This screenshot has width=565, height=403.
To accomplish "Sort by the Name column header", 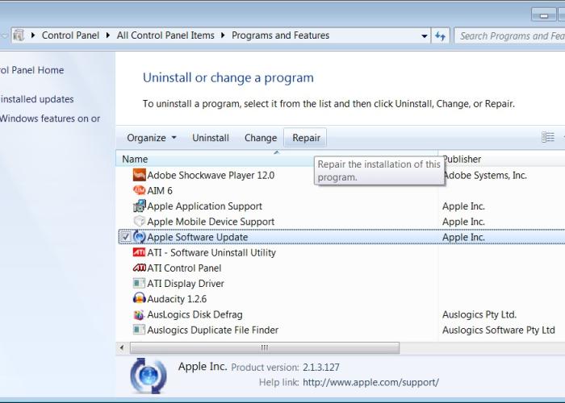I will click(277, 159).
